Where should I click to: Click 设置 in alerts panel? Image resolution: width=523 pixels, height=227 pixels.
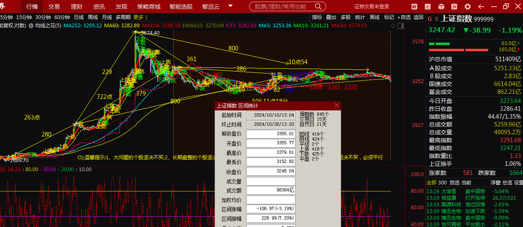coord(518,182)
